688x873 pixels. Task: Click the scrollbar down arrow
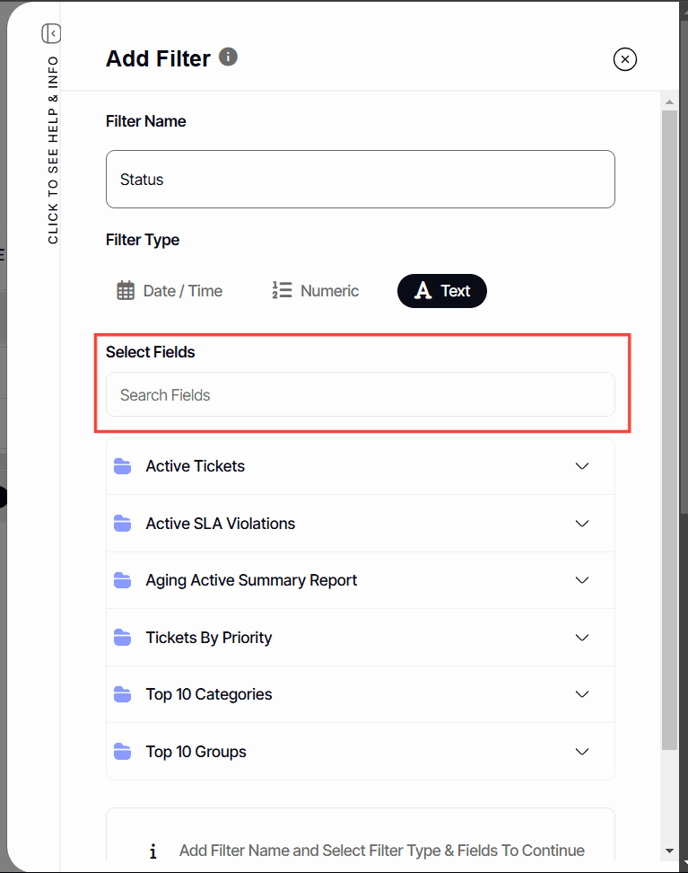point(669,851)
